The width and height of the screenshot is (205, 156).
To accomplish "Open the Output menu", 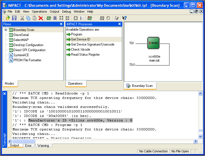I will click(x=54, y=12).
